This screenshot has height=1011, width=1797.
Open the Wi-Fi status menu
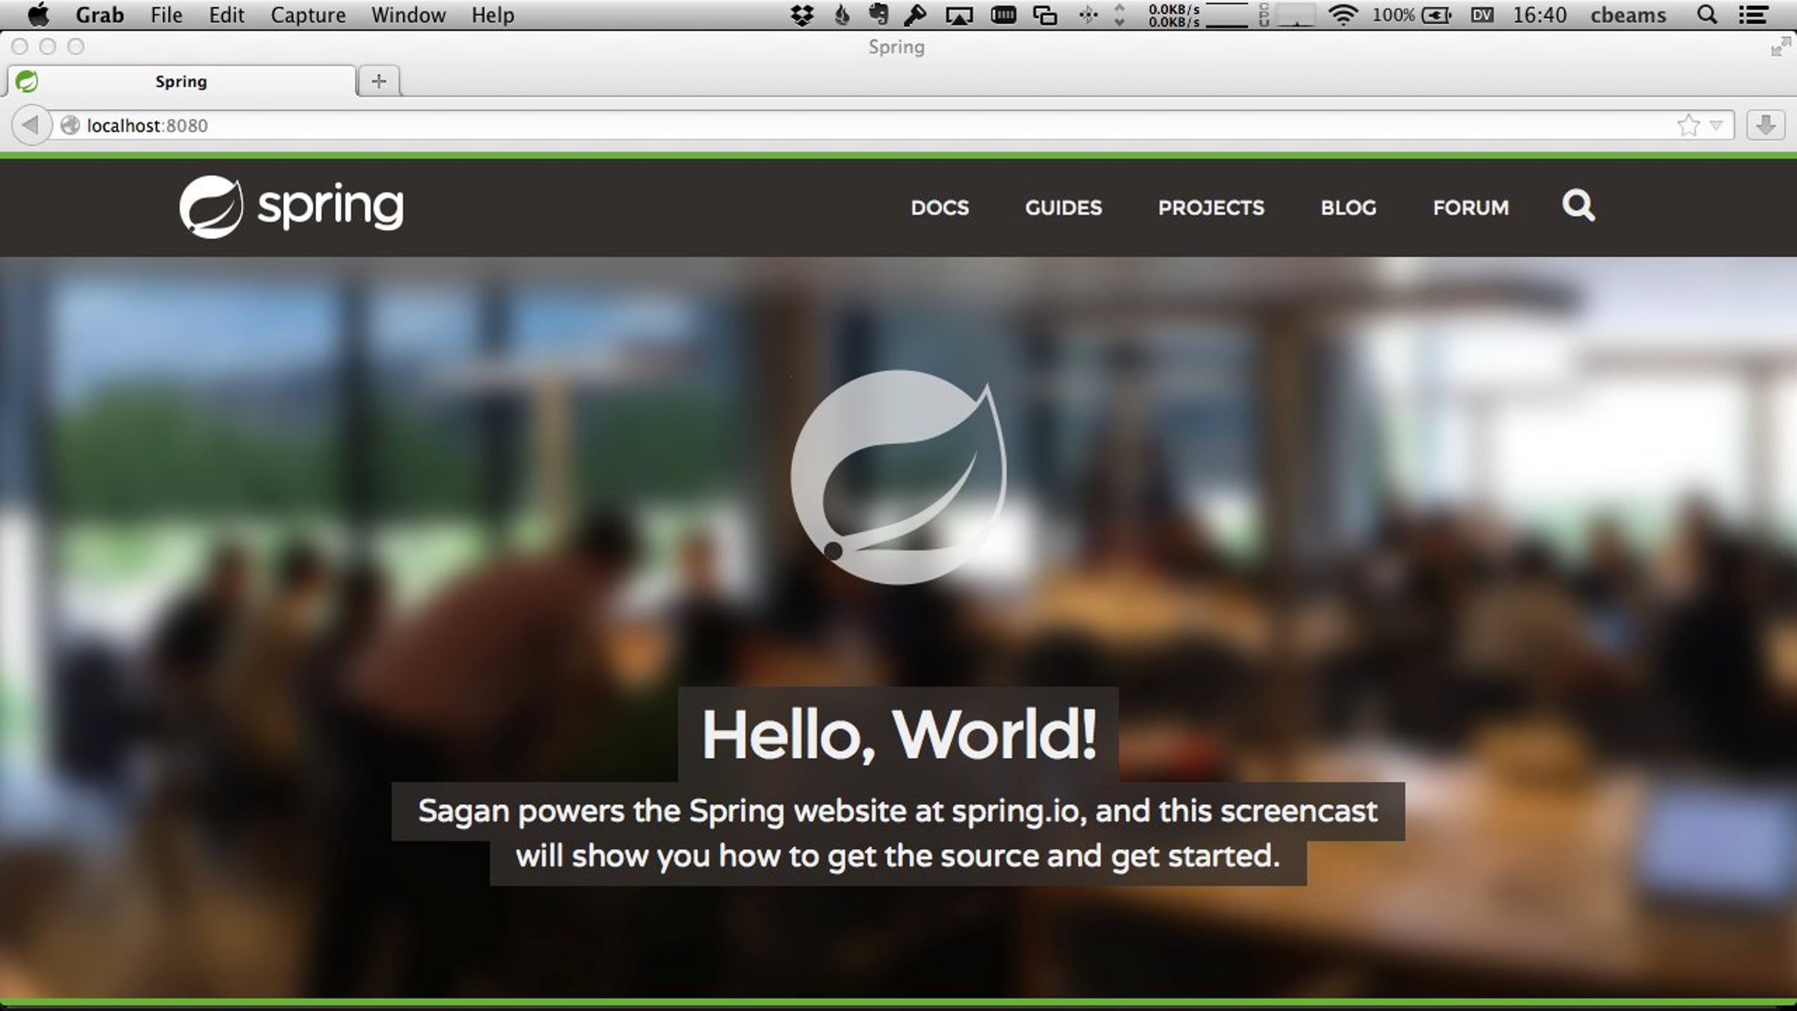click(1343, 15)
